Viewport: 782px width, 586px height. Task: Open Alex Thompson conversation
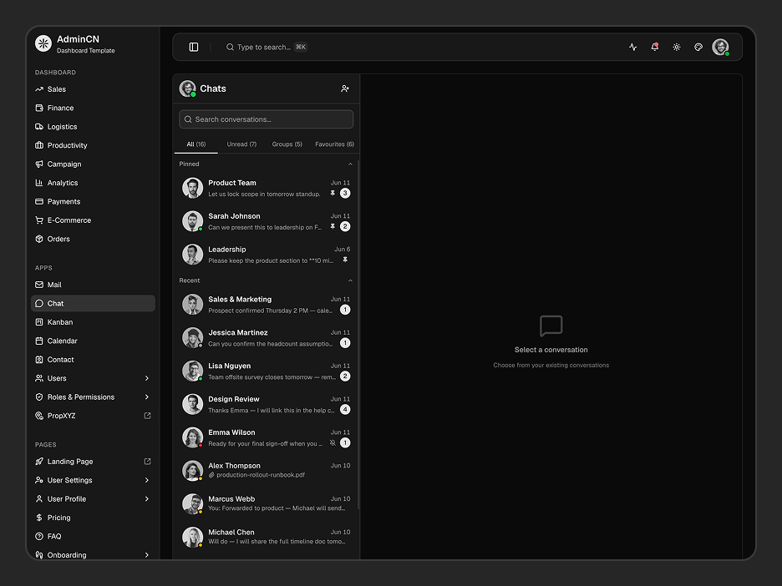(x=267, y=471)
